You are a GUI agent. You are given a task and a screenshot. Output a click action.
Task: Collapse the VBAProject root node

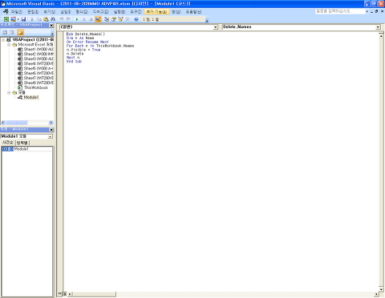(x=3, y=40)
